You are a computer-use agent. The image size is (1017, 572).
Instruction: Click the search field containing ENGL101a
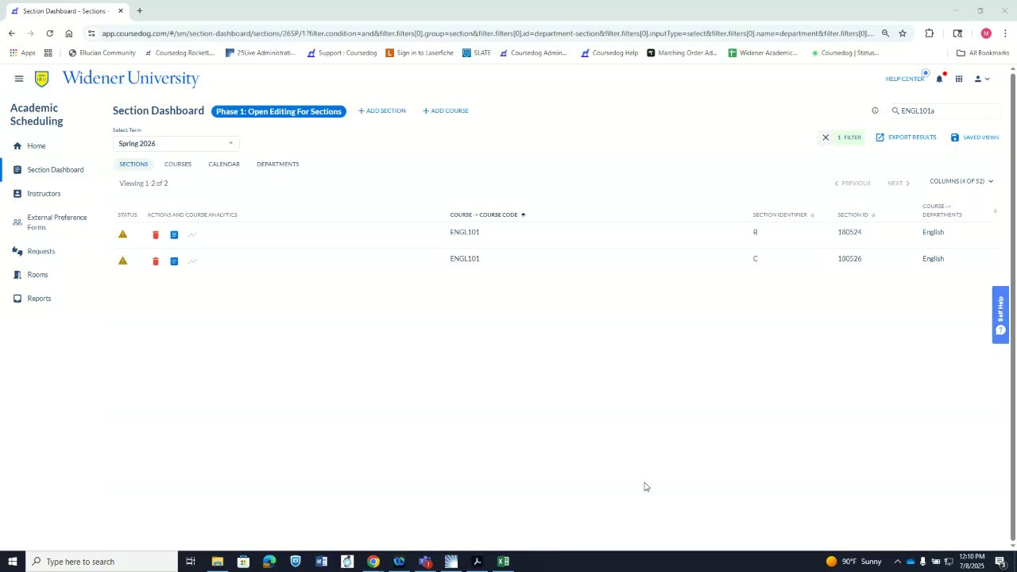pyautogui.click(x=945, y=111)
